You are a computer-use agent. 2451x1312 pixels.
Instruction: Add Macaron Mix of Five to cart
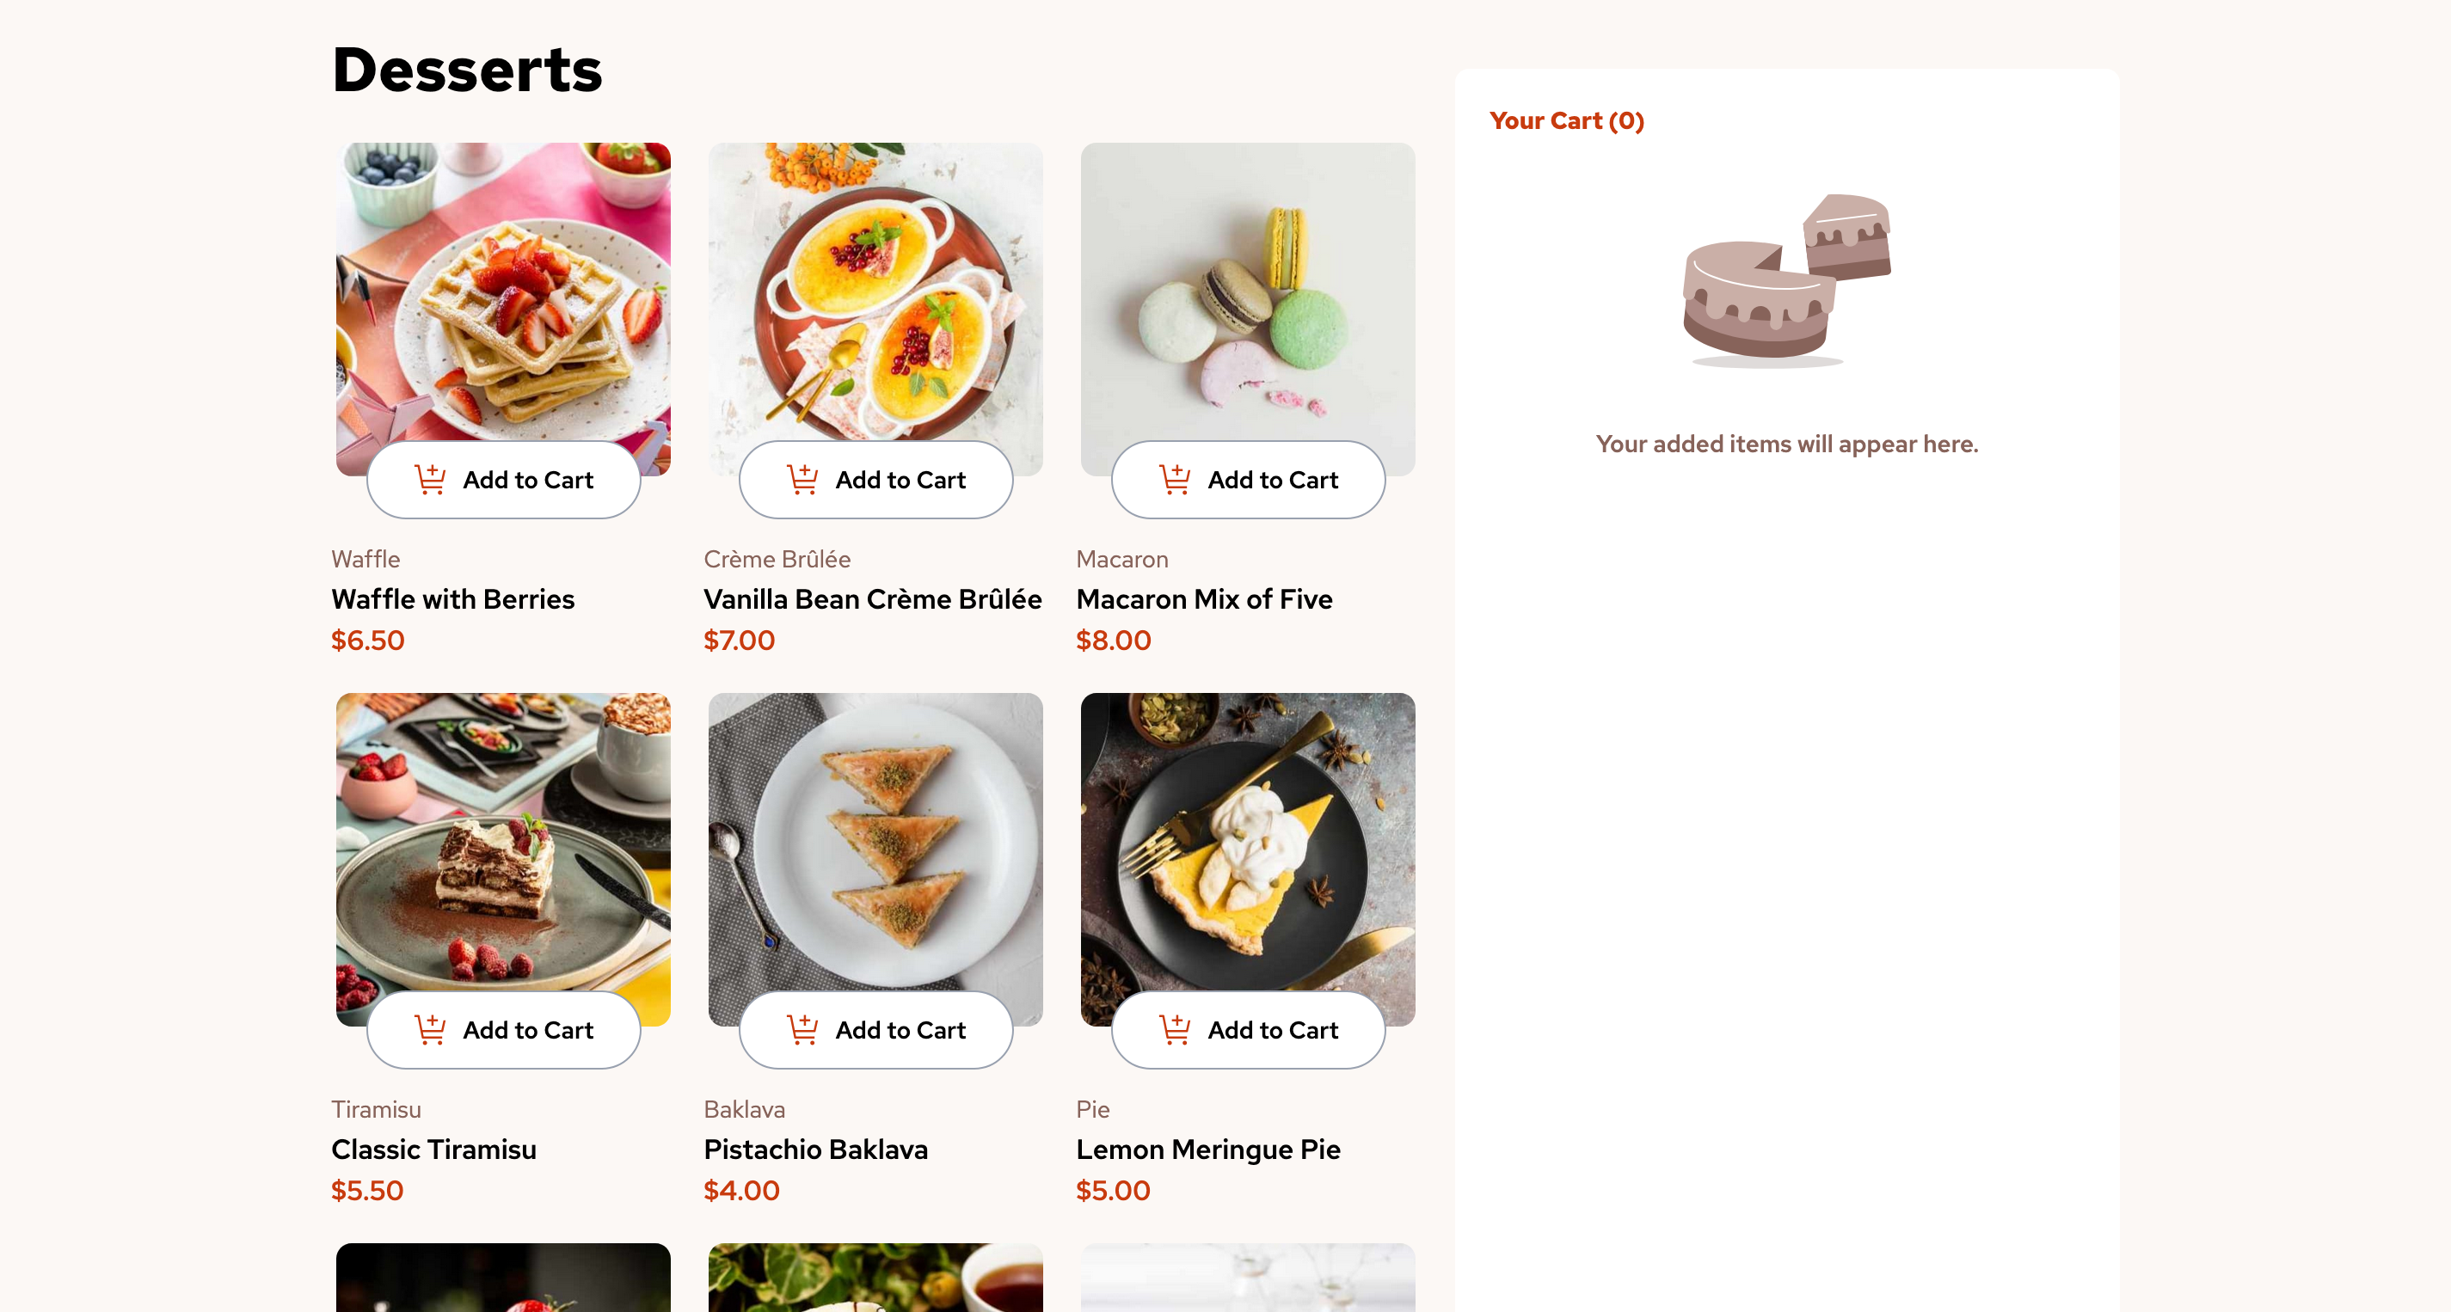click(x=1272, y=480)
